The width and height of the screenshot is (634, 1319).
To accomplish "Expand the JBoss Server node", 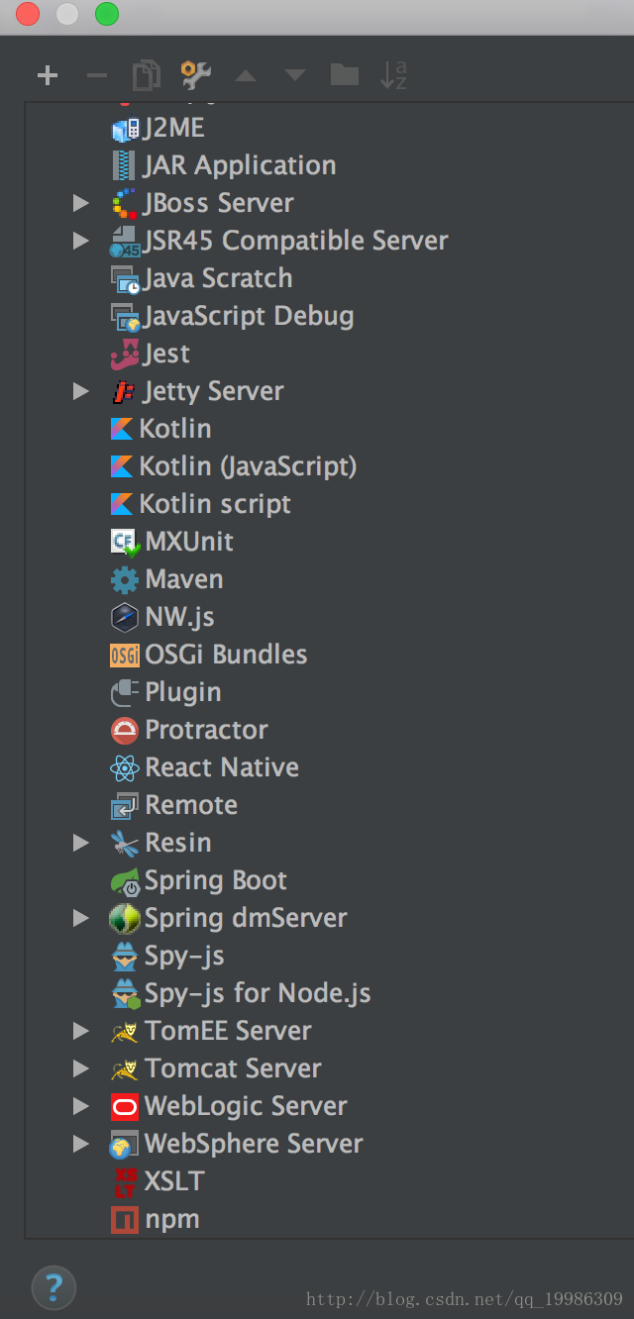I will pyautogui.click(x=81, y=203).
